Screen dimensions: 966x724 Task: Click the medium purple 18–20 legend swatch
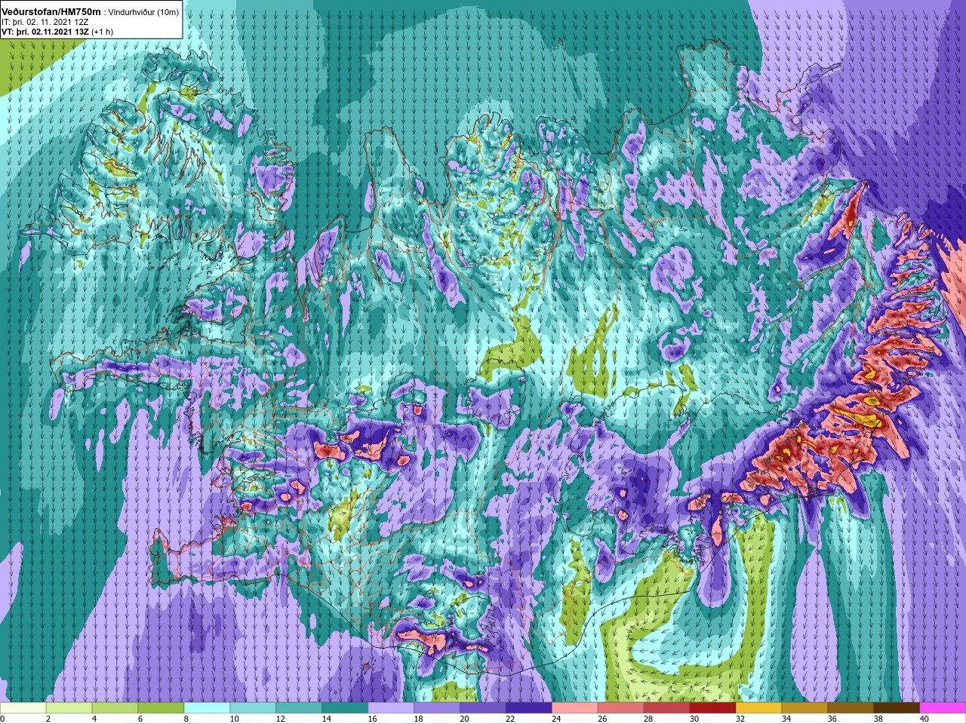[x=438, y=709]
